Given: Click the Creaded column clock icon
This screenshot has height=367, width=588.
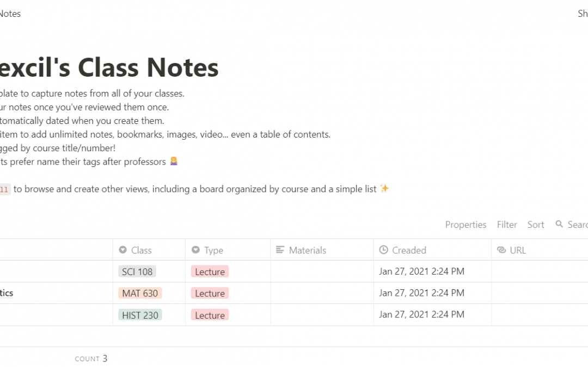Looking at the screenshot, I should pyautogui.click(x=383, y=250).
